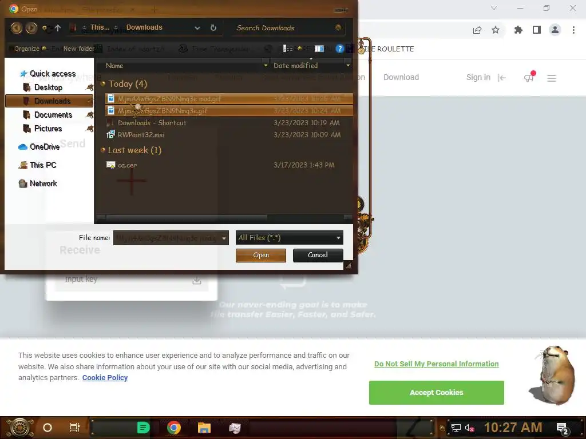Open Chrome from the taskbar
The height and width of the screenshot is (439, 586).
tap(174, 428)
